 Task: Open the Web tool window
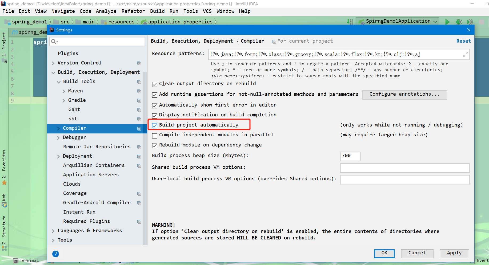[4, 200]
